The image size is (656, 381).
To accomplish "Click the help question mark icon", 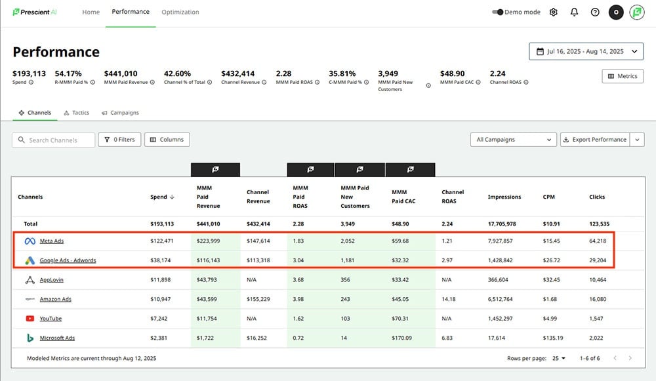I will [x=595, y=12].
